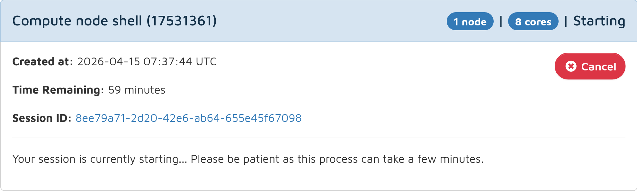This screenshot has height=191, width=637.
Task: Click the job number 17531361 in title
Action: click(182, 21)
